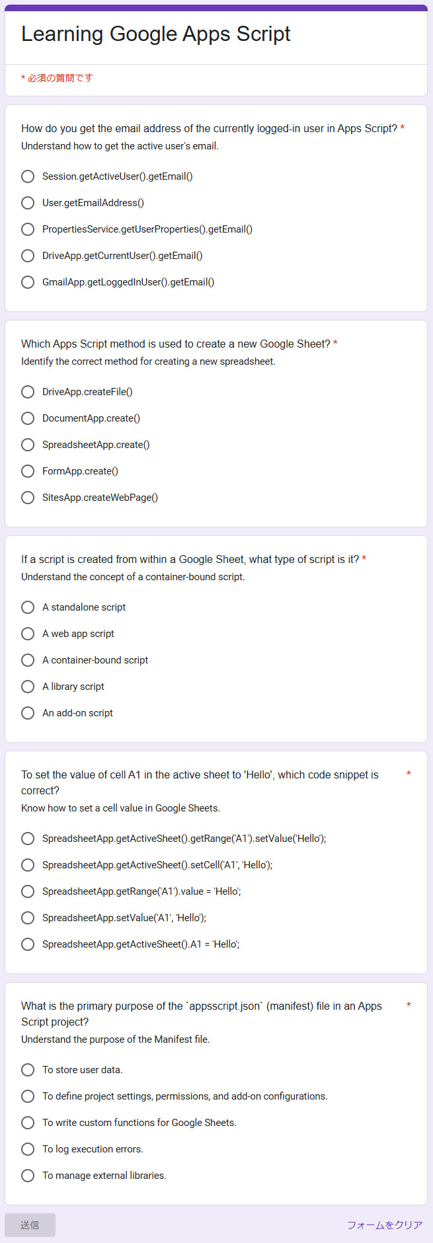Image resolution: width=433 pixels, height=1243 pixels.
Task: Pick 'An add-on script' radio button
Action: point(28,713)
